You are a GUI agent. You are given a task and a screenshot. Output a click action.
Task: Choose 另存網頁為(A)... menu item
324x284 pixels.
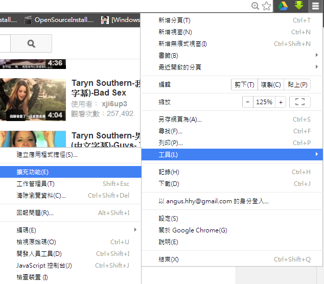(x=232, y=120)
